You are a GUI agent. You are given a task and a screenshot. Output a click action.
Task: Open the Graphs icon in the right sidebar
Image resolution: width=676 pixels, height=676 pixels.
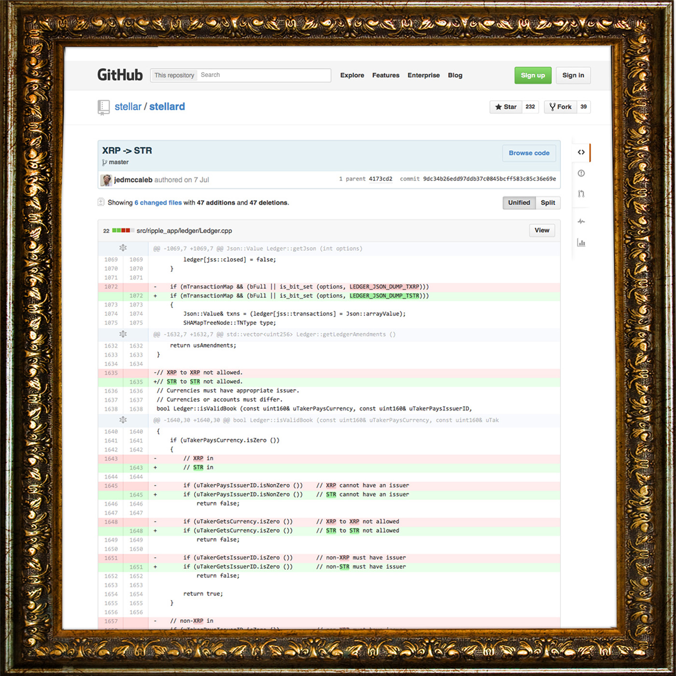pyautogui.click(x=581, y=242)
